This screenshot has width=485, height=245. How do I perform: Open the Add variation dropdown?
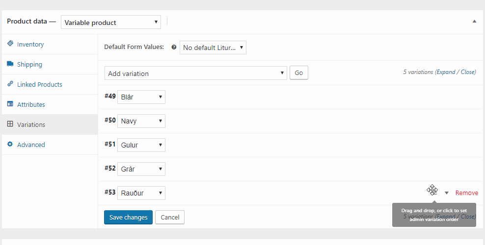[195, 73]
